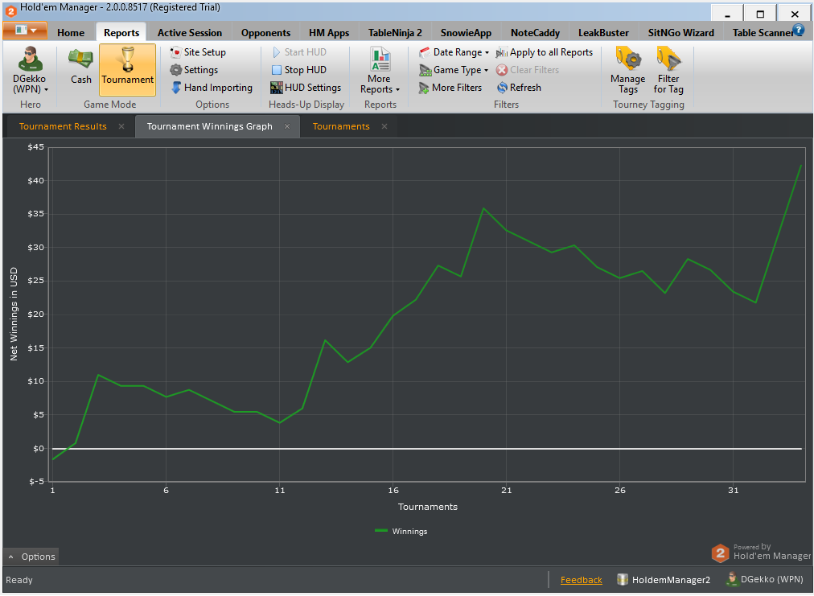Refresh the report data
This screenshot has height=596, width=814.
coord(519,87)
